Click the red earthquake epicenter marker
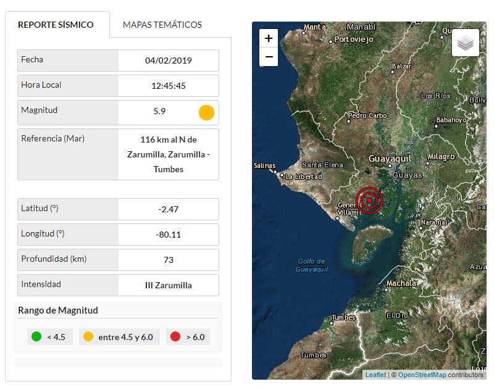 pos(369,200)
